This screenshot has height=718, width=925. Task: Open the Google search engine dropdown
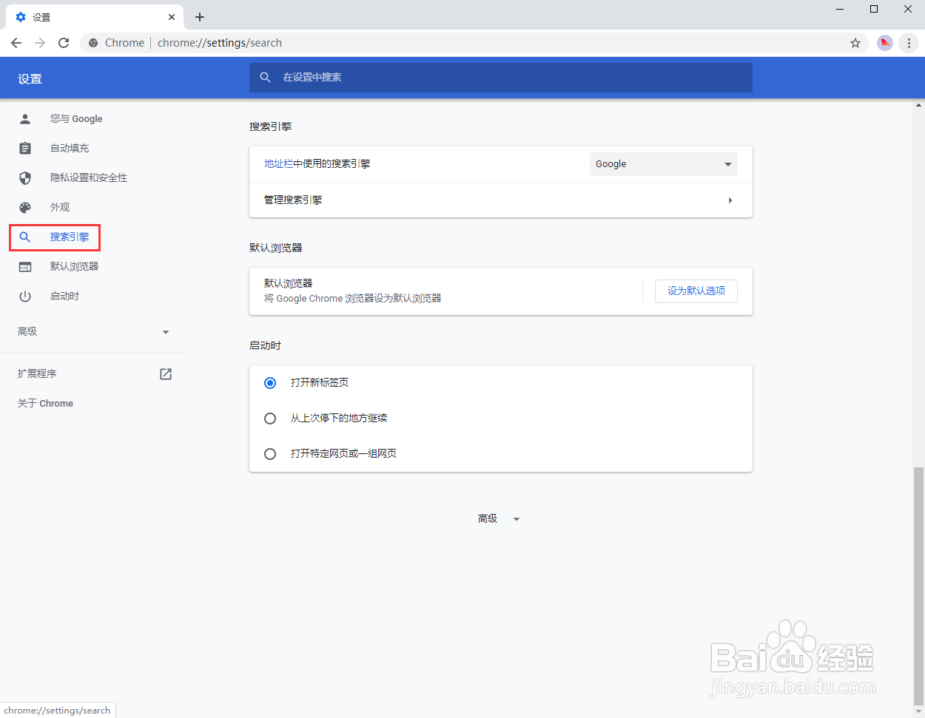[664, 164]
